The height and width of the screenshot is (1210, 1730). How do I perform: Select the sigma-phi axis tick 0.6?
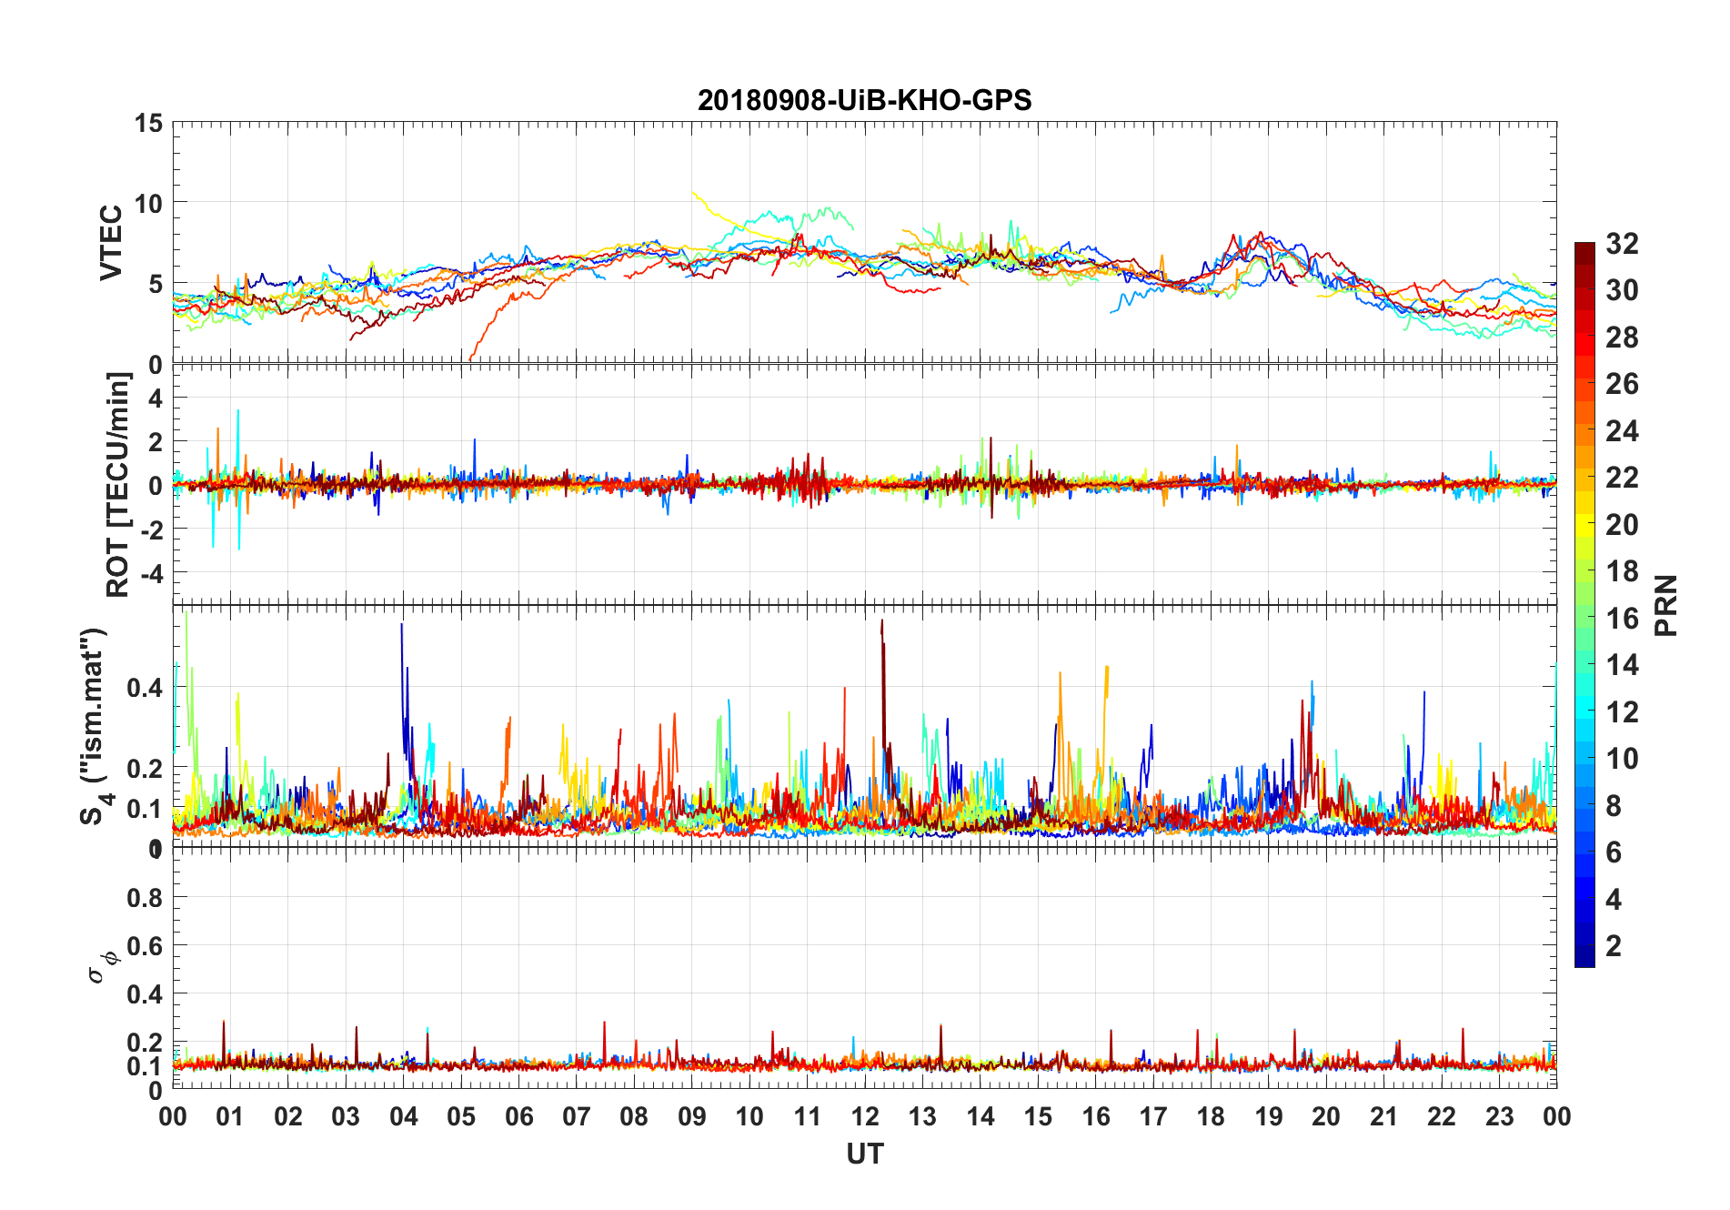[145, 946]
